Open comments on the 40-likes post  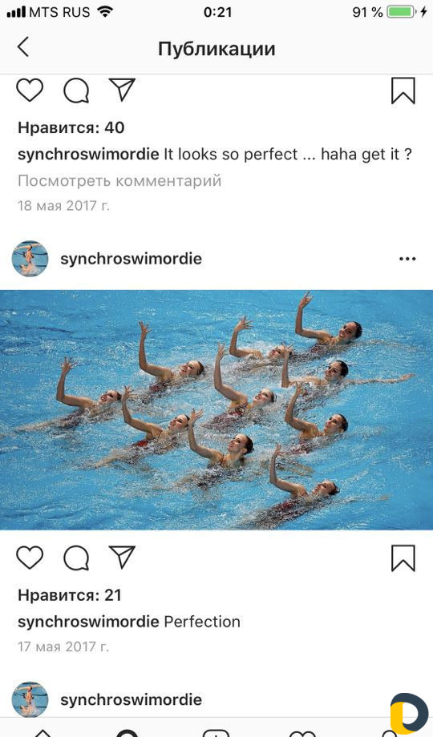coord(76,91)
